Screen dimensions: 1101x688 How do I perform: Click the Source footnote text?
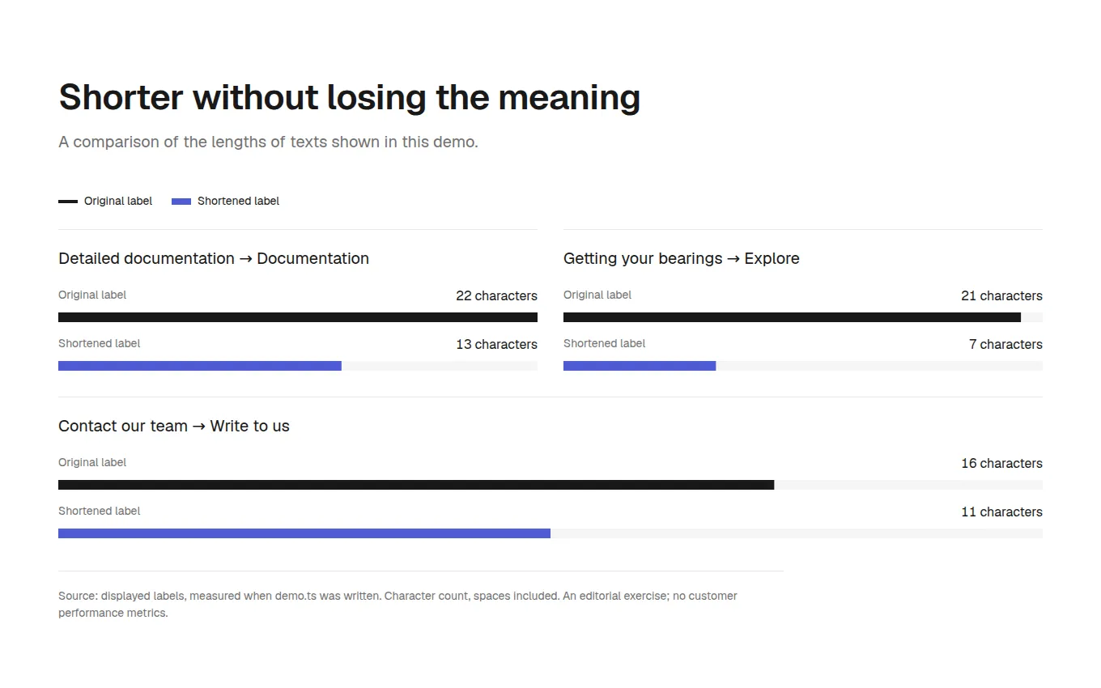397,604
